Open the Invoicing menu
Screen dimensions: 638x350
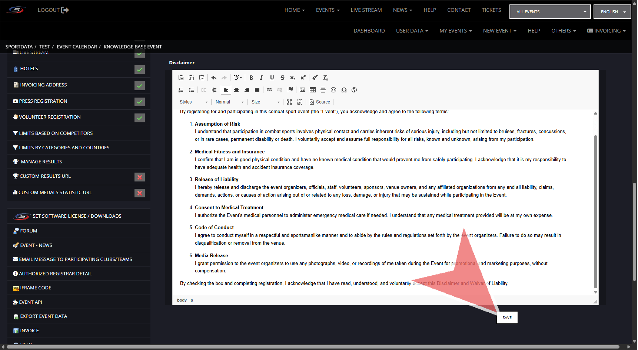(x=607, y=31)
